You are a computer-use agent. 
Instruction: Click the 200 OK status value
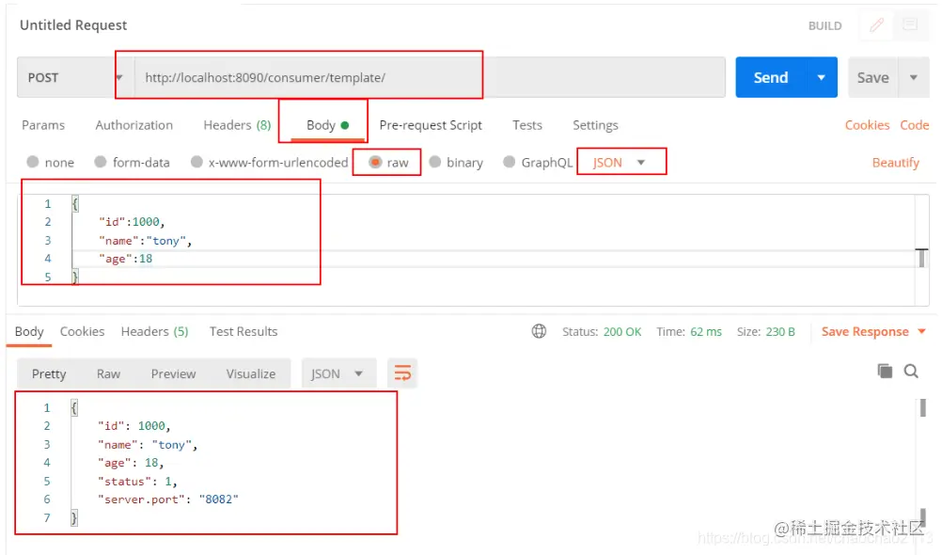click(622, 332)
